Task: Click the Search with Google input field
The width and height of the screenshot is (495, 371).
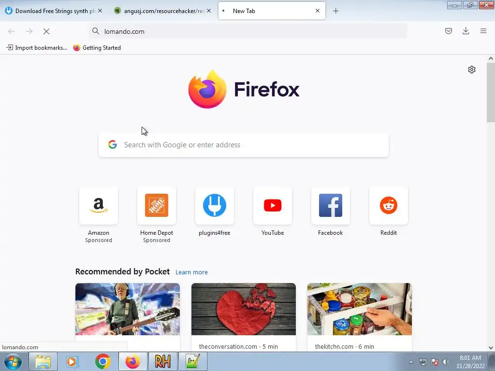Action: [x=244, y=145]
